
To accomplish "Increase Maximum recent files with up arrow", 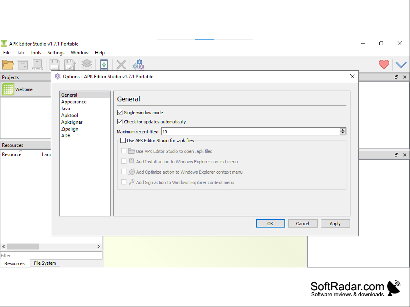I will [x=342, y=130].
